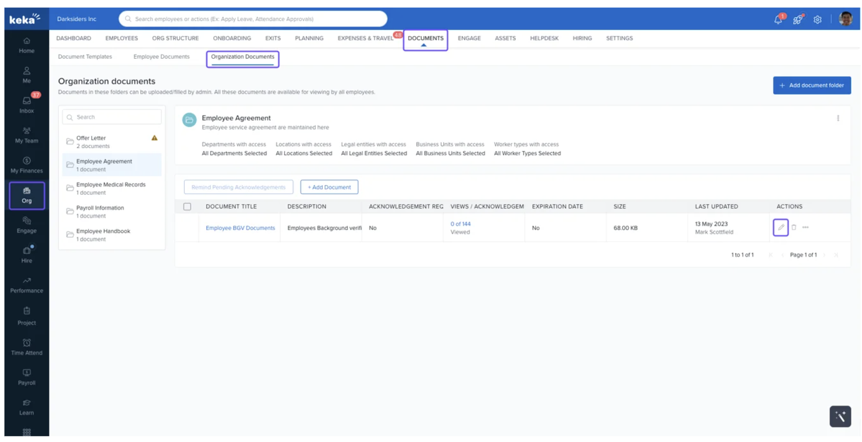Open Inbox in left sidebar
The width and height of the screenshot is (862, 442).
point(27,105)
